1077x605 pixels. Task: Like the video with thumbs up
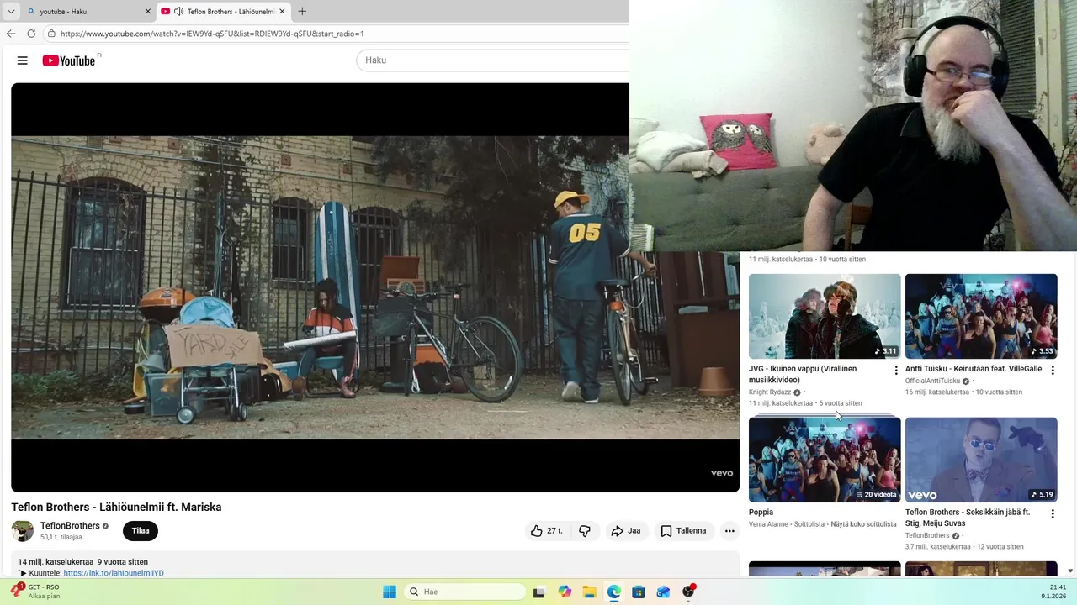coord(546,531)
